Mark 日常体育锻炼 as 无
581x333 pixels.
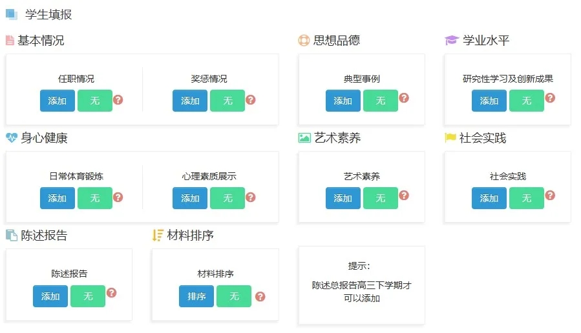coord(95,198)
